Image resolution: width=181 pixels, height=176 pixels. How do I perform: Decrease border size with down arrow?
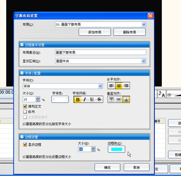click(93, 150)
